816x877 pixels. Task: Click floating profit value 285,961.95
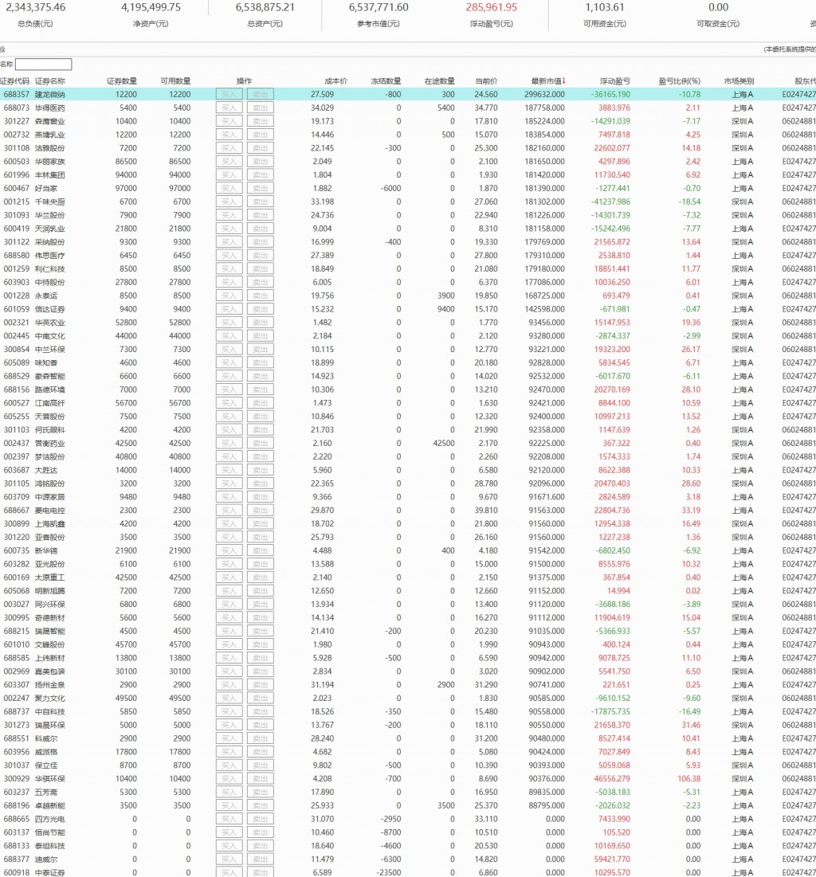pos(492,7)
